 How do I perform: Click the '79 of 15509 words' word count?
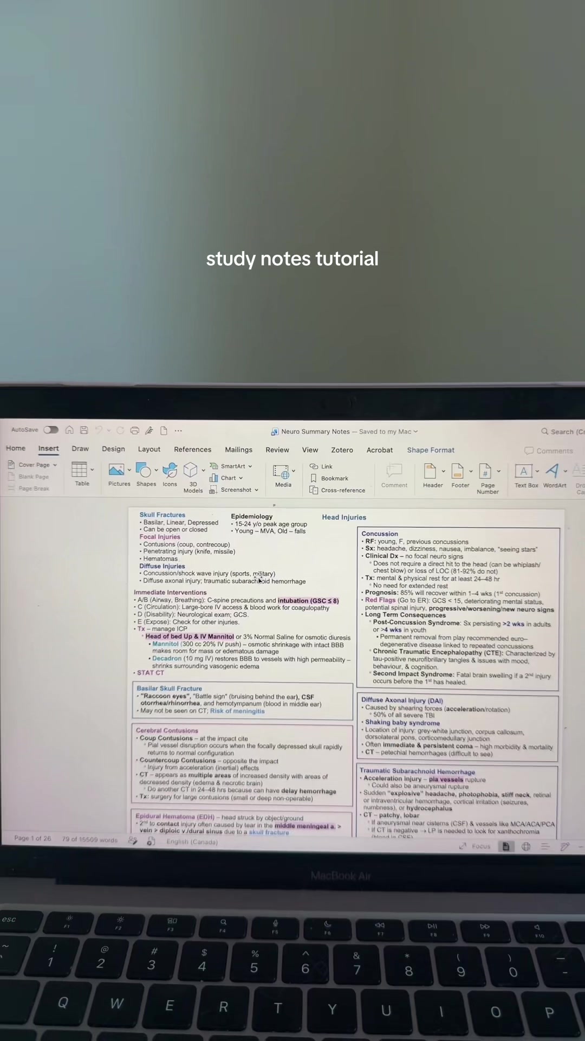[89, 839]
